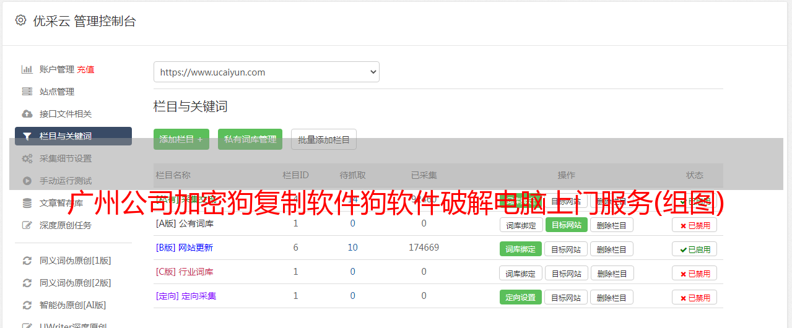The image size is (792, 328).
Task: Click 目标网站 in the 定向采集 row
Action: coord(566,297)
